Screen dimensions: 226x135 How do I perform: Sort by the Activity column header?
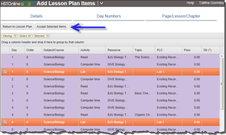(x=92, y=50)
